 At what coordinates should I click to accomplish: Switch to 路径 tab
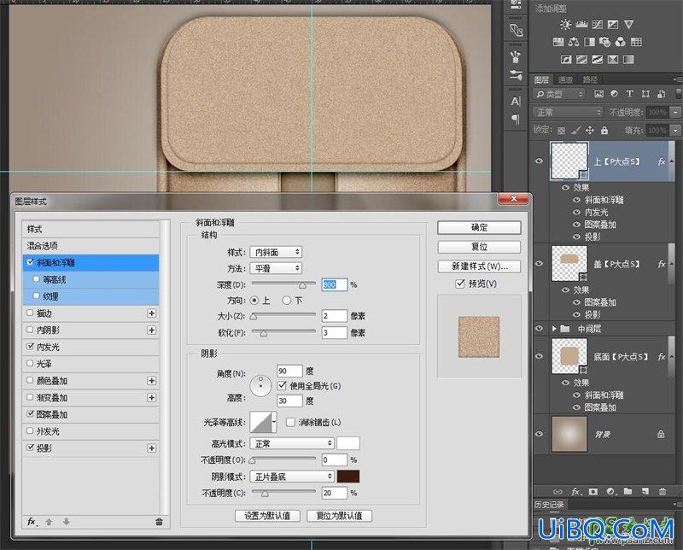click(590, 79)
